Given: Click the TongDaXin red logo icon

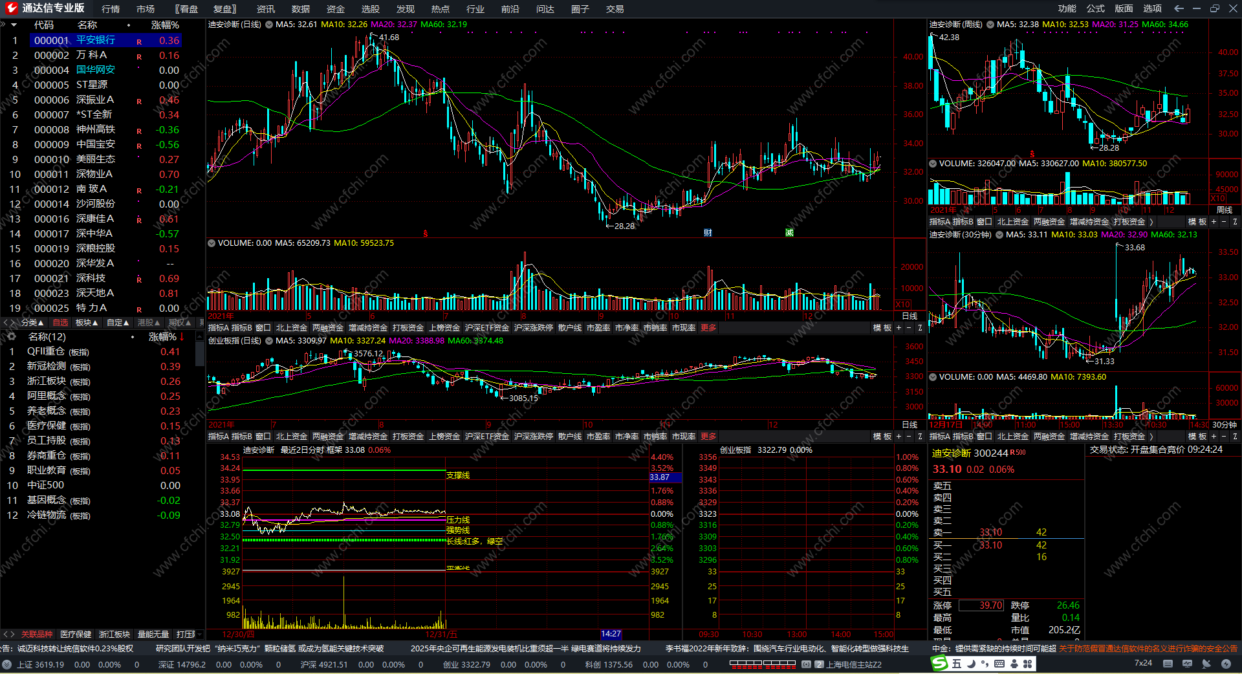Looking at the screenshot, I should [x=11, y=8].
